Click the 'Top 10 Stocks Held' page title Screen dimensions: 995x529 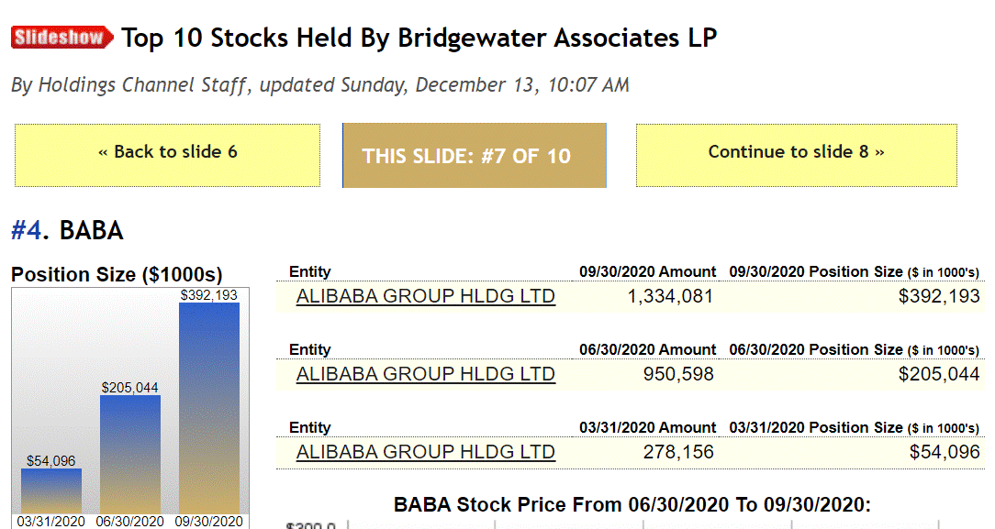pyautogui.click(x=419, y=39)
